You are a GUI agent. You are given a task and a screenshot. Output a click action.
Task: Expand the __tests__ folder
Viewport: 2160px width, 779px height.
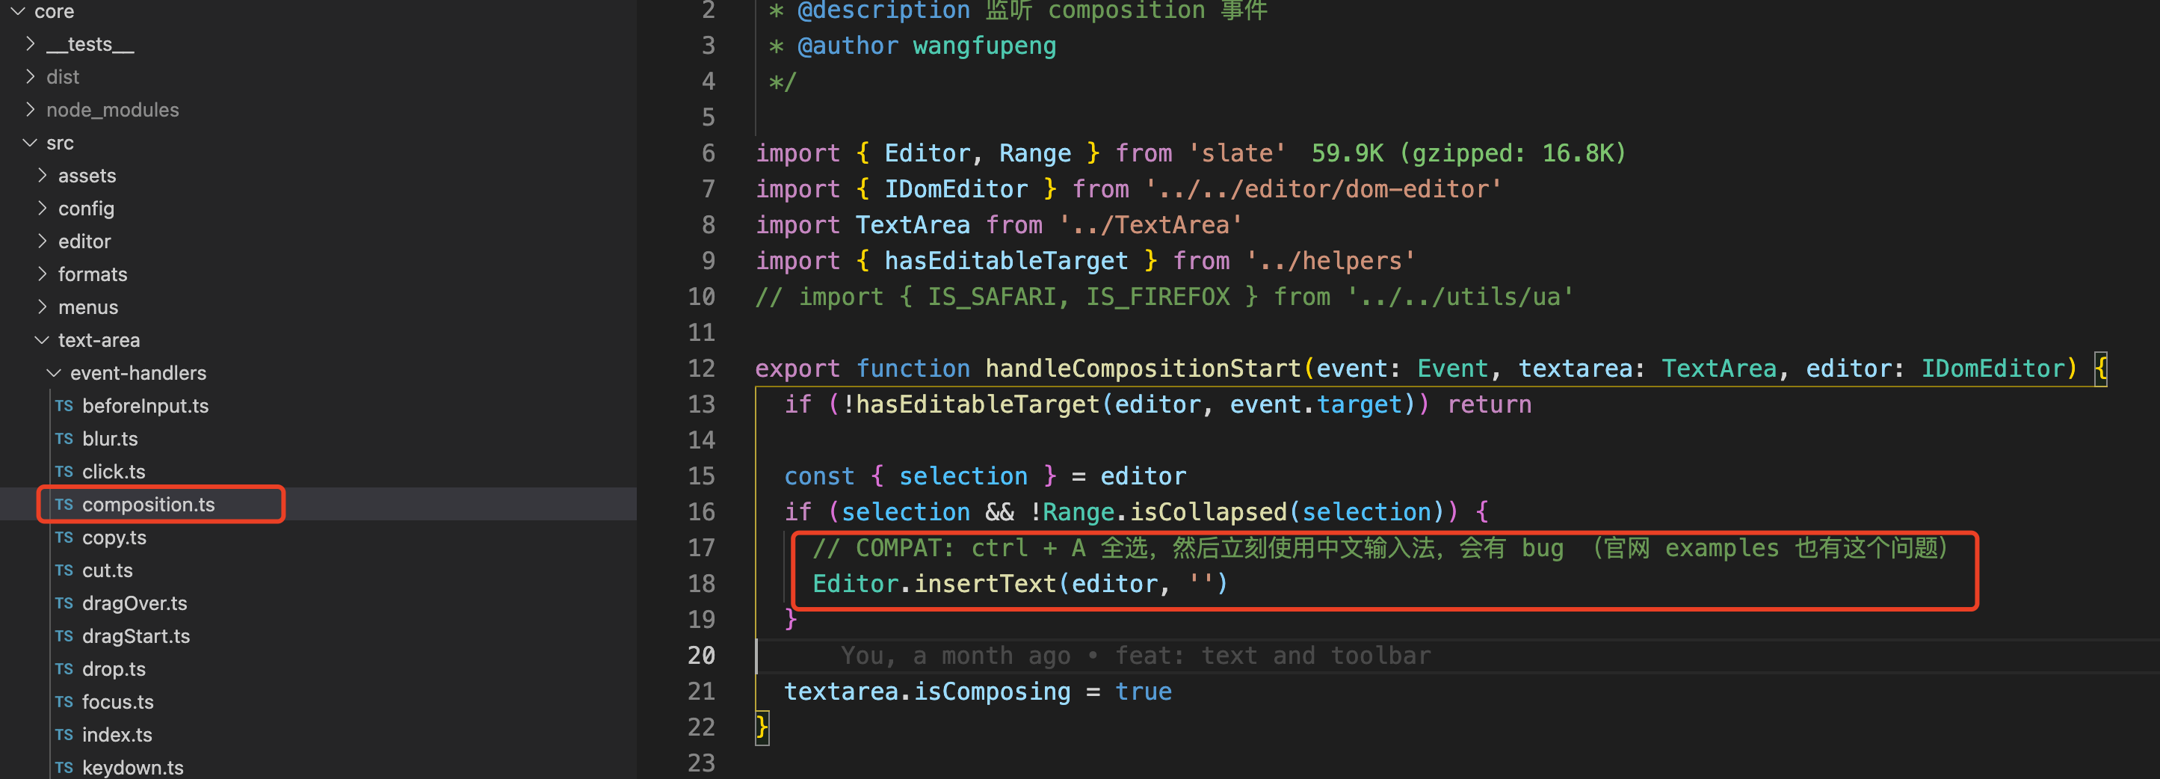point(90,43)
